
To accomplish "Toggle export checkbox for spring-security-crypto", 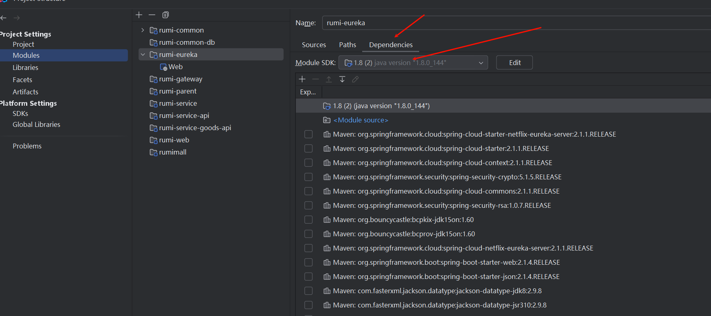I will click(x=308, y=177).
